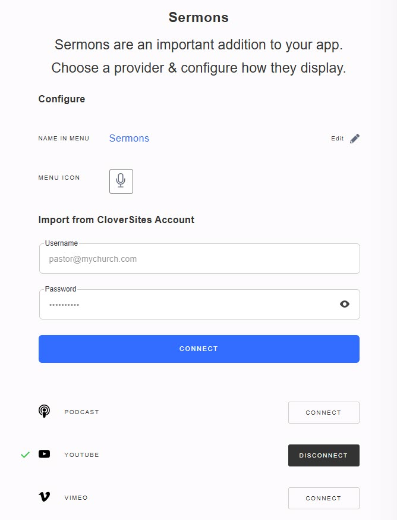The image size is (397, 520).
Task: Connect the Podcast provider
Action: pyautogui.click(x=323, y=412)
